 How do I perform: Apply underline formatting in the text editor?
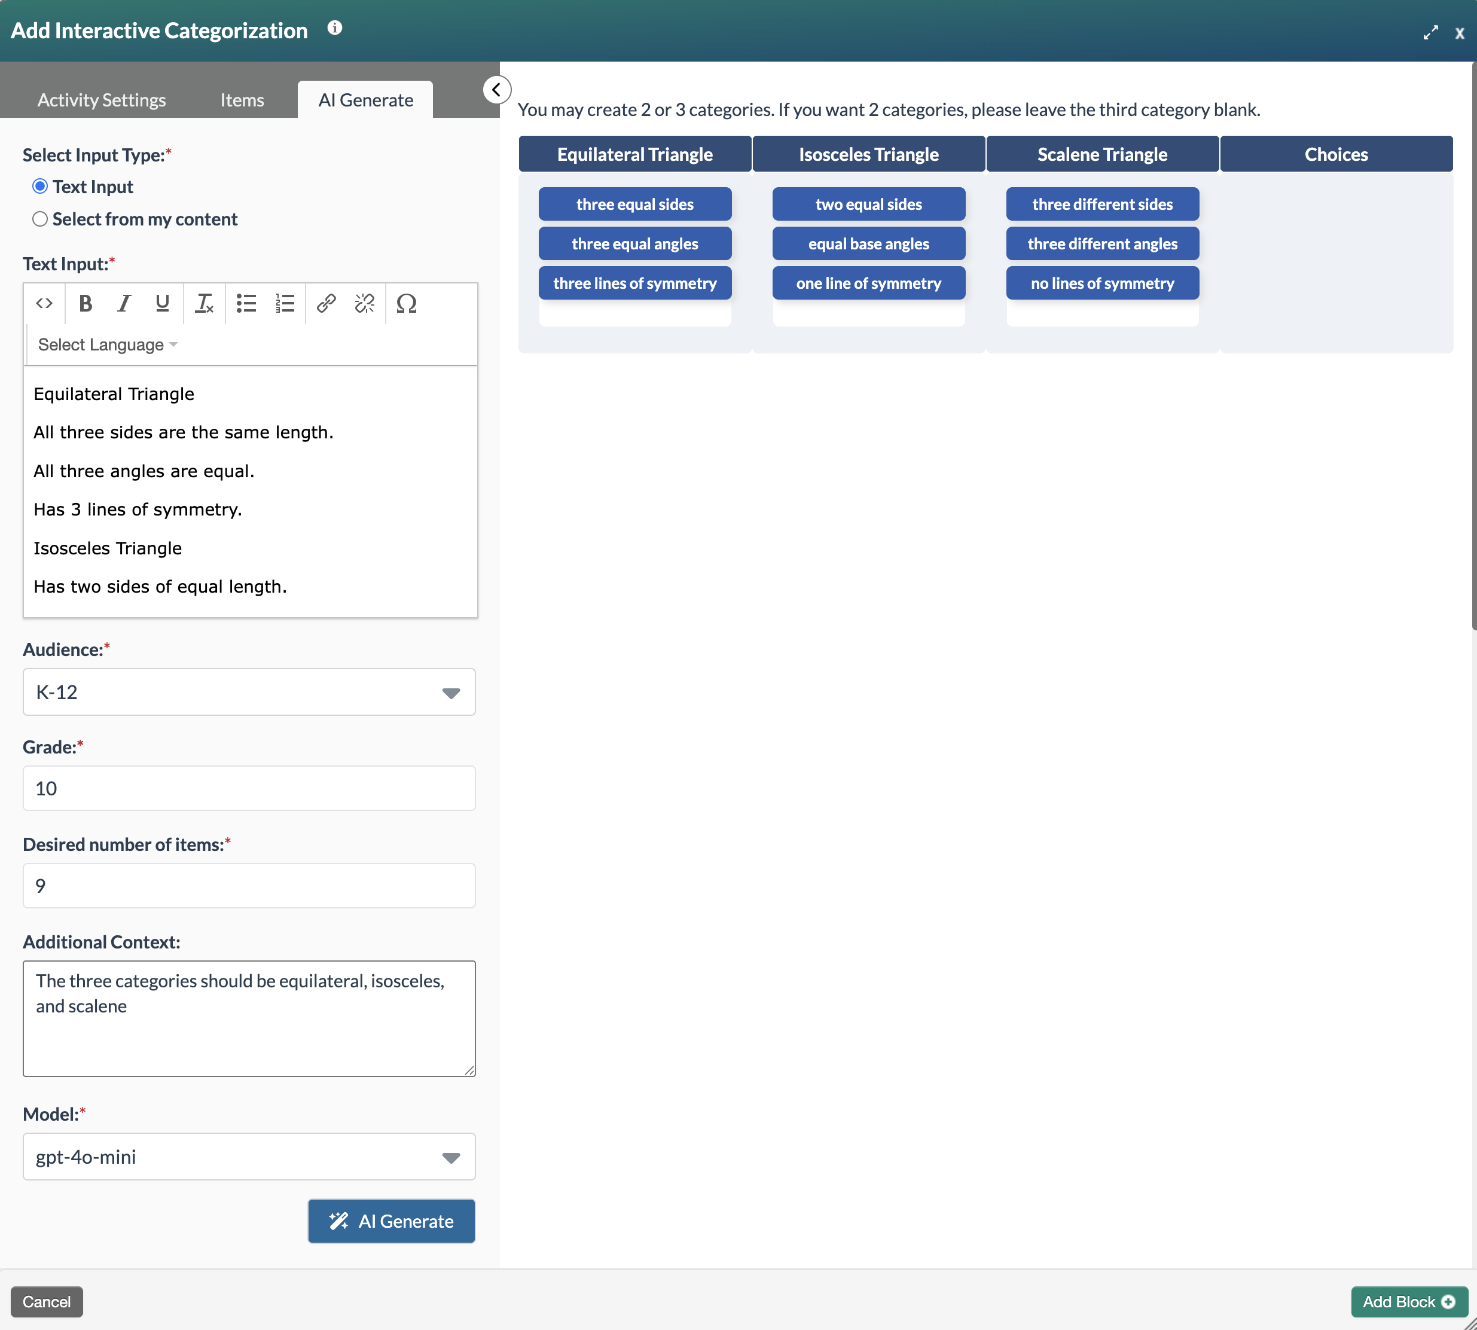pos(162,303)
